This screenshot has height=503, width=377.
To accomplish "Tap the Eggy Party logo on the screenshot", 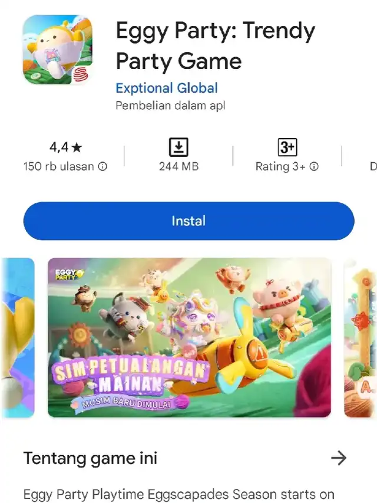I will 69,274.
